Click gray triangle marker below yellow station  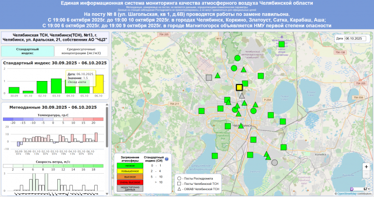pyautogui.click(x=242, y=96)
